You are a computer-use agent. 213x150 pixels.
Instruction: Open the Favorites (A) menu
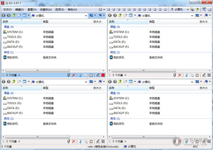[46, 10]
